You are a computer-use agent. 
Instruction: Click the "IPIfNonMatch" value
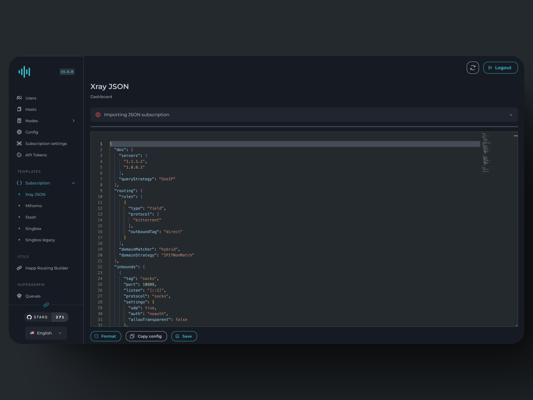click(x=178, y=255)
